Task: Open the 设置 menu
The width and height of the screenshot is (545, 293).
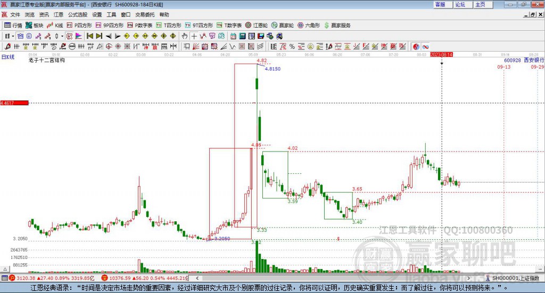Action: coord(97,14)
